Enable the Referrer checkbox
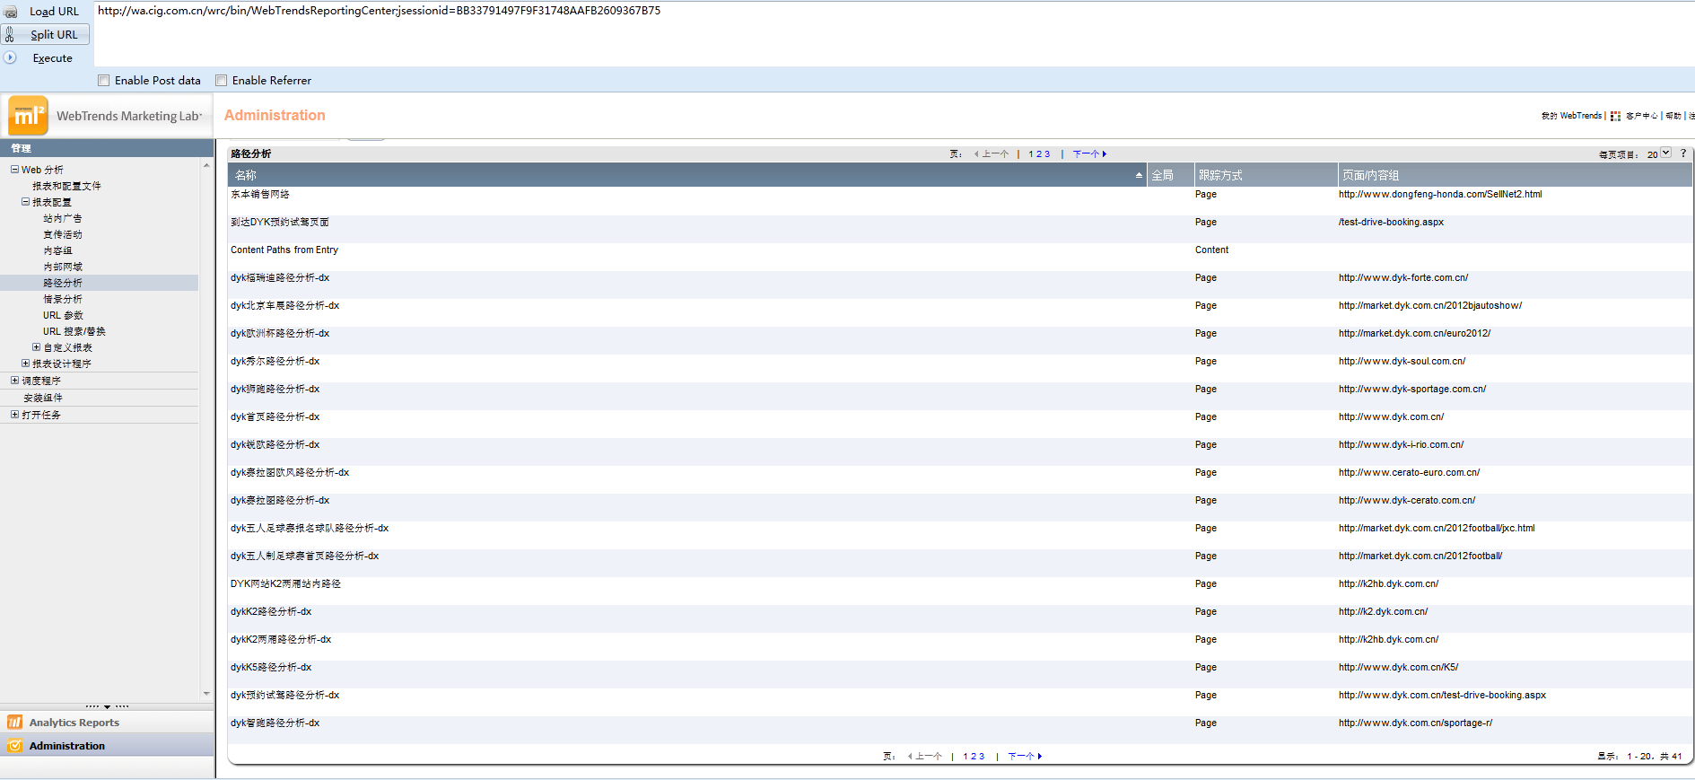This screenshot has height=780, width=1695. pos(222,80)
